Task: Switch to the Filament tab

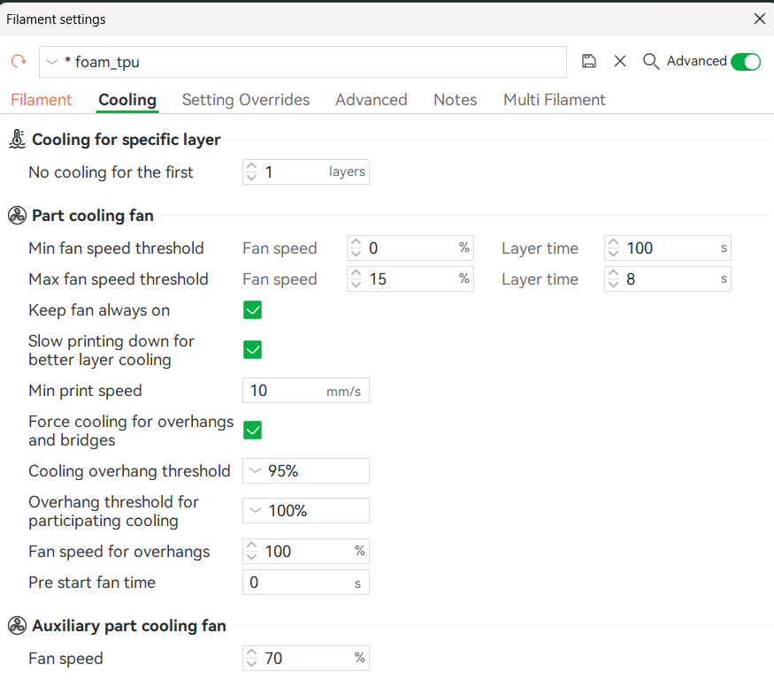Action: click(x=42, y=100)
